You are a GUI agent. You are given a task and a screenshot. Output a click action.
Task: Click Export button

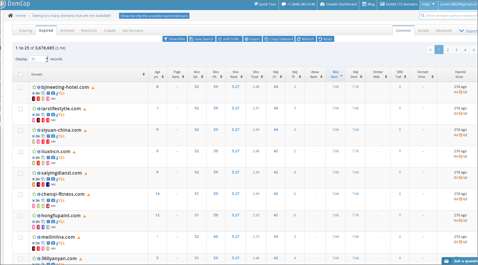point(252,39)
